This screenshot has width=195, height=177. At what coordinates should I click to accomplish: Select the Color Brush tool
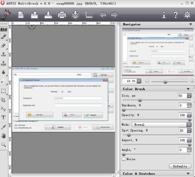[4, 37]
